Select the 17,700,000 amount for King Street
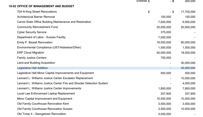The height and width of the screenshot is (117, 203). tap(188, 12)
